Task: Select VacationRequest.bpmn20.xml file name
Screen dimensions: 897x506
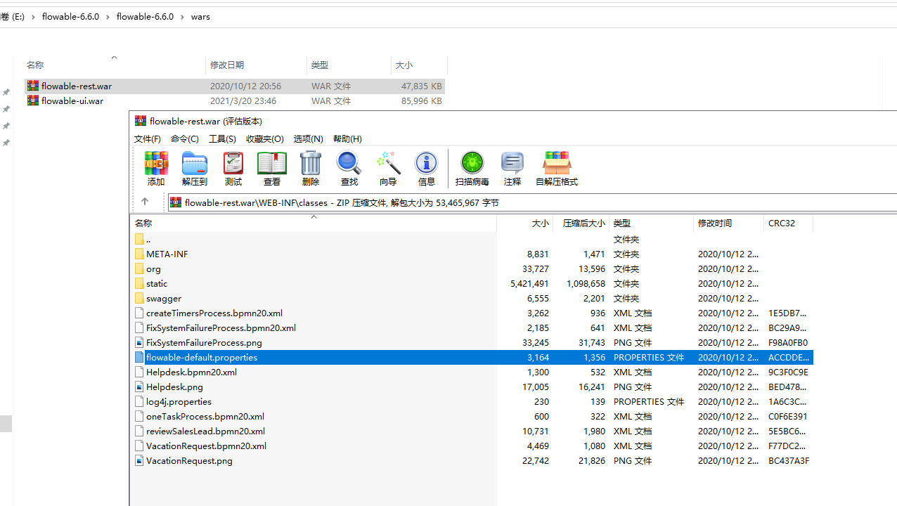Action: [206, 446]
